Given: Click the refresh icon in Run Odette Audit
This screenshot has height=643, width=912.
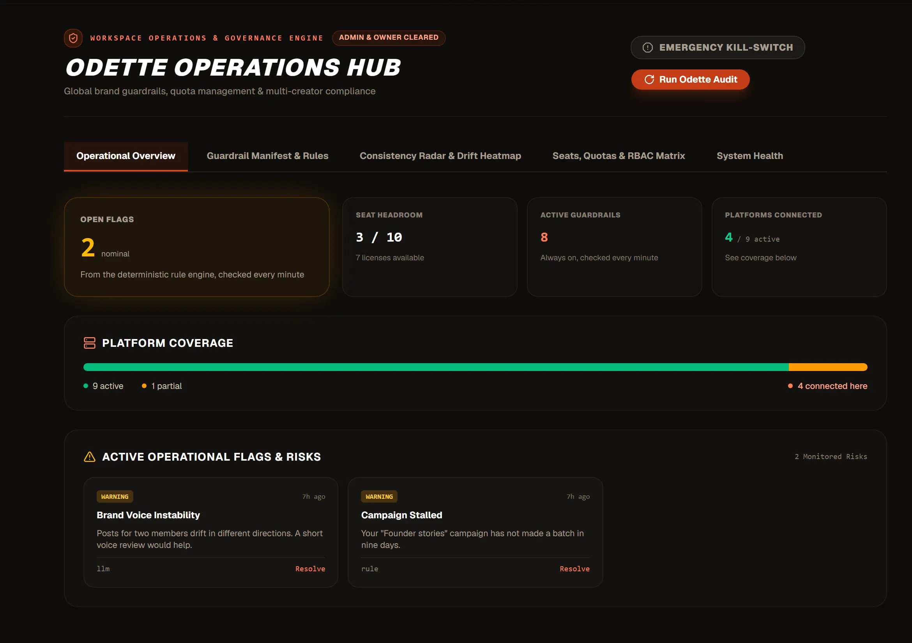Looking at the screenshot, I should 649,79.
